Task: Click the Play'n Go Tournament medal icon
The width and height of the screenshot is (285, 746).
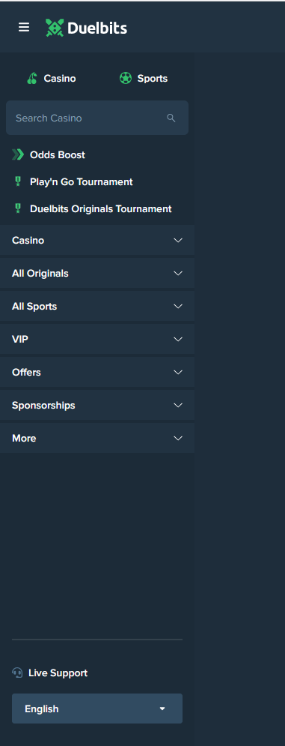Action: click(x=18, y=181)
